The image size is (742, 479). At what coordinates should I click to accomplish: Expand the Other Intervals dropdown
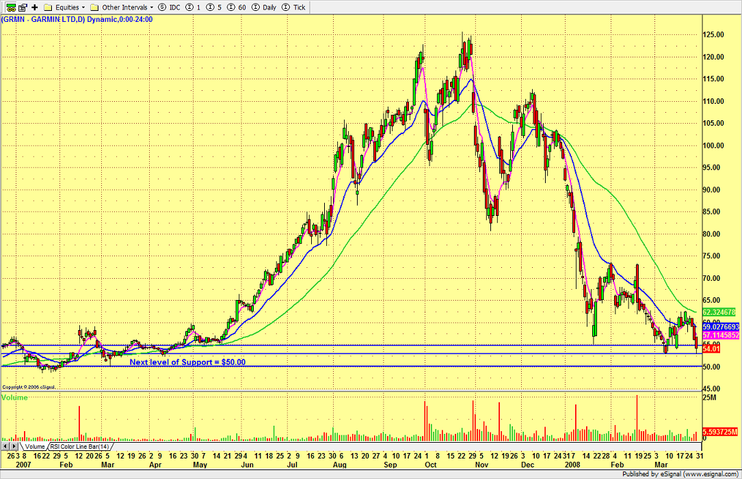pyautogui.click(x=122, y=7)
